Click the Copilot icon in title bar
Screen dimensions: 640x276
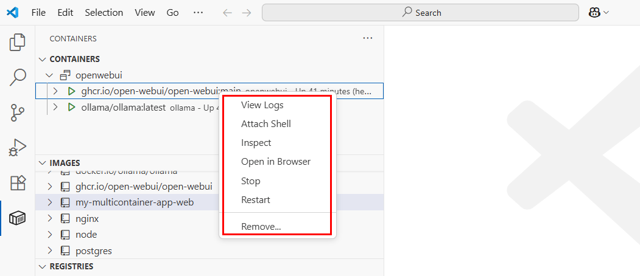click(594, 12)
